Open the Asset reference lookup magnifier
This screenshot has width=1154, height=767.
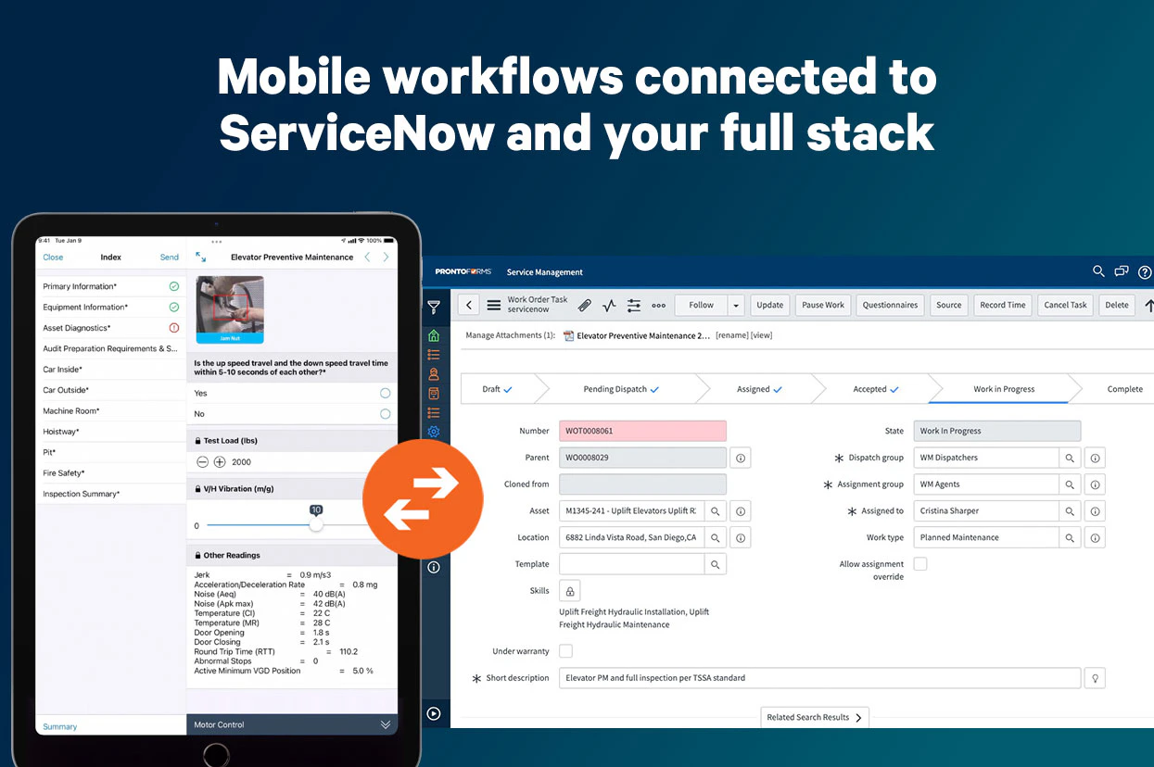716,510
